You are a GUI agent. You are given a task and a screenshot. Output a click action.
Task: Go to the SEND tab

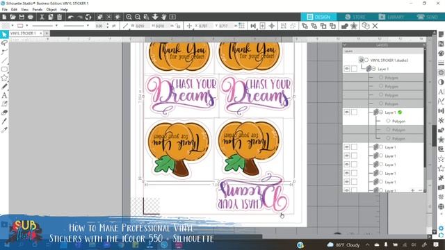click(x=428, y=17)
